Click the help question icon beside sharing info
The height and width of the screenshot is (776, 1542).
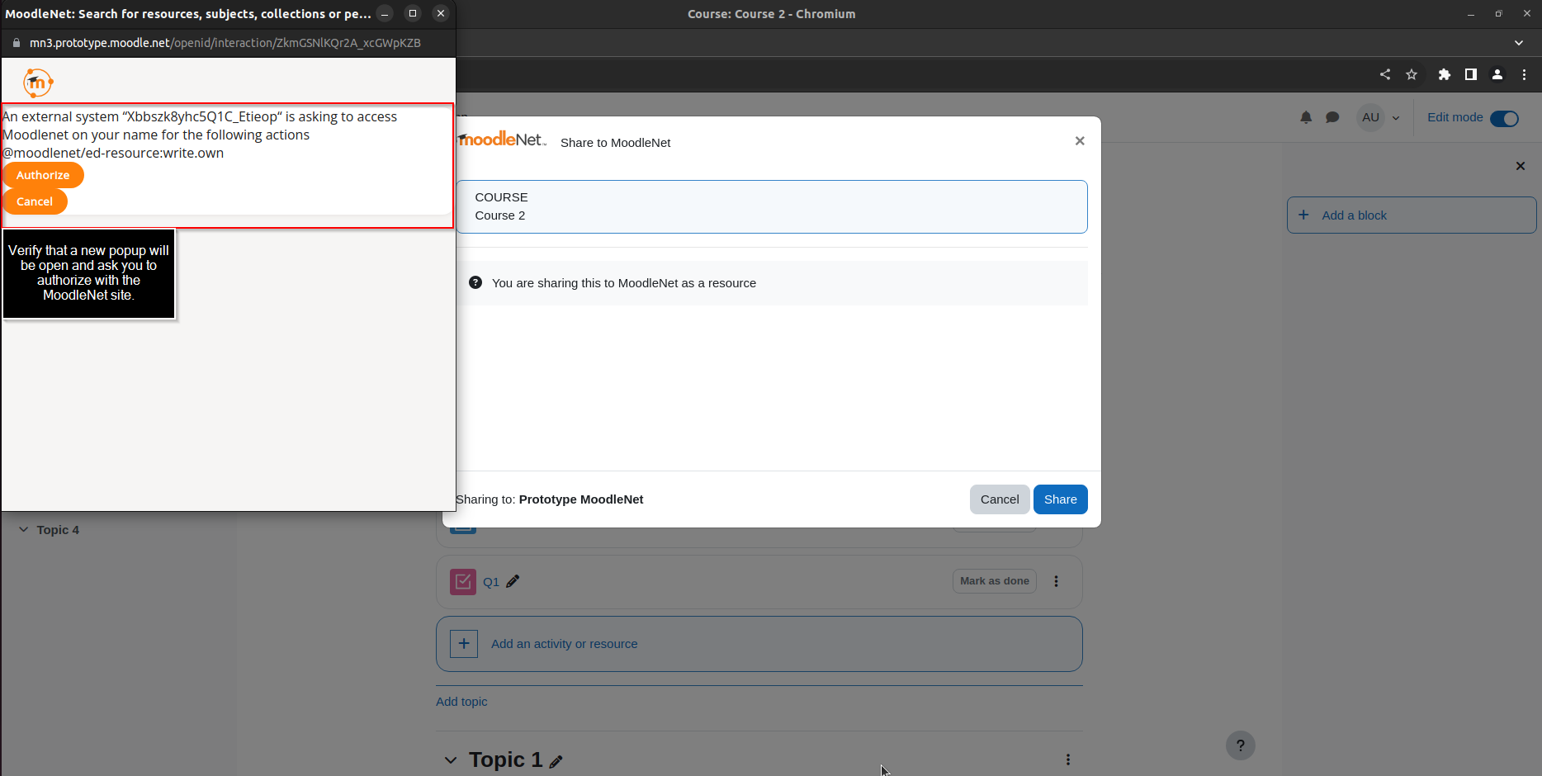click(x=475, y=282)
